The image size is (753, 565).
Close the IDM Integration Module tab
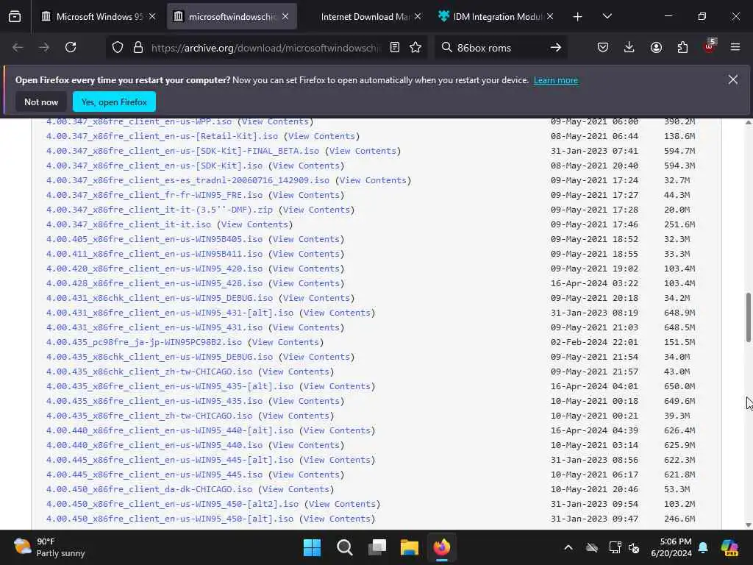(550, 16)
